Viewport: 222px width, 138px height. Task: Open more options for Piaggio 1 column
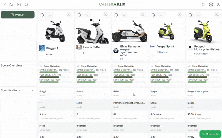click(42, 15)
